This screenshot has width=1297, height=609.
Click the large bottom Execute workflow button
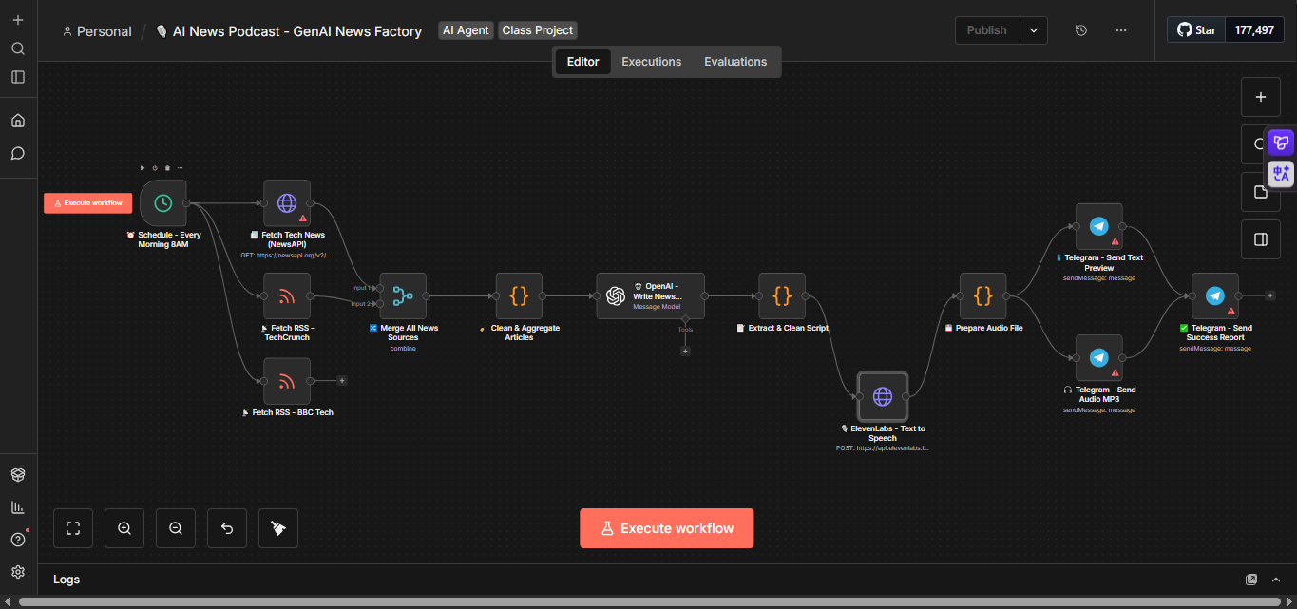point(667,528)
